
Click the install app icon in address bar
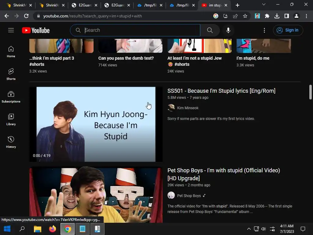[226, 16]
